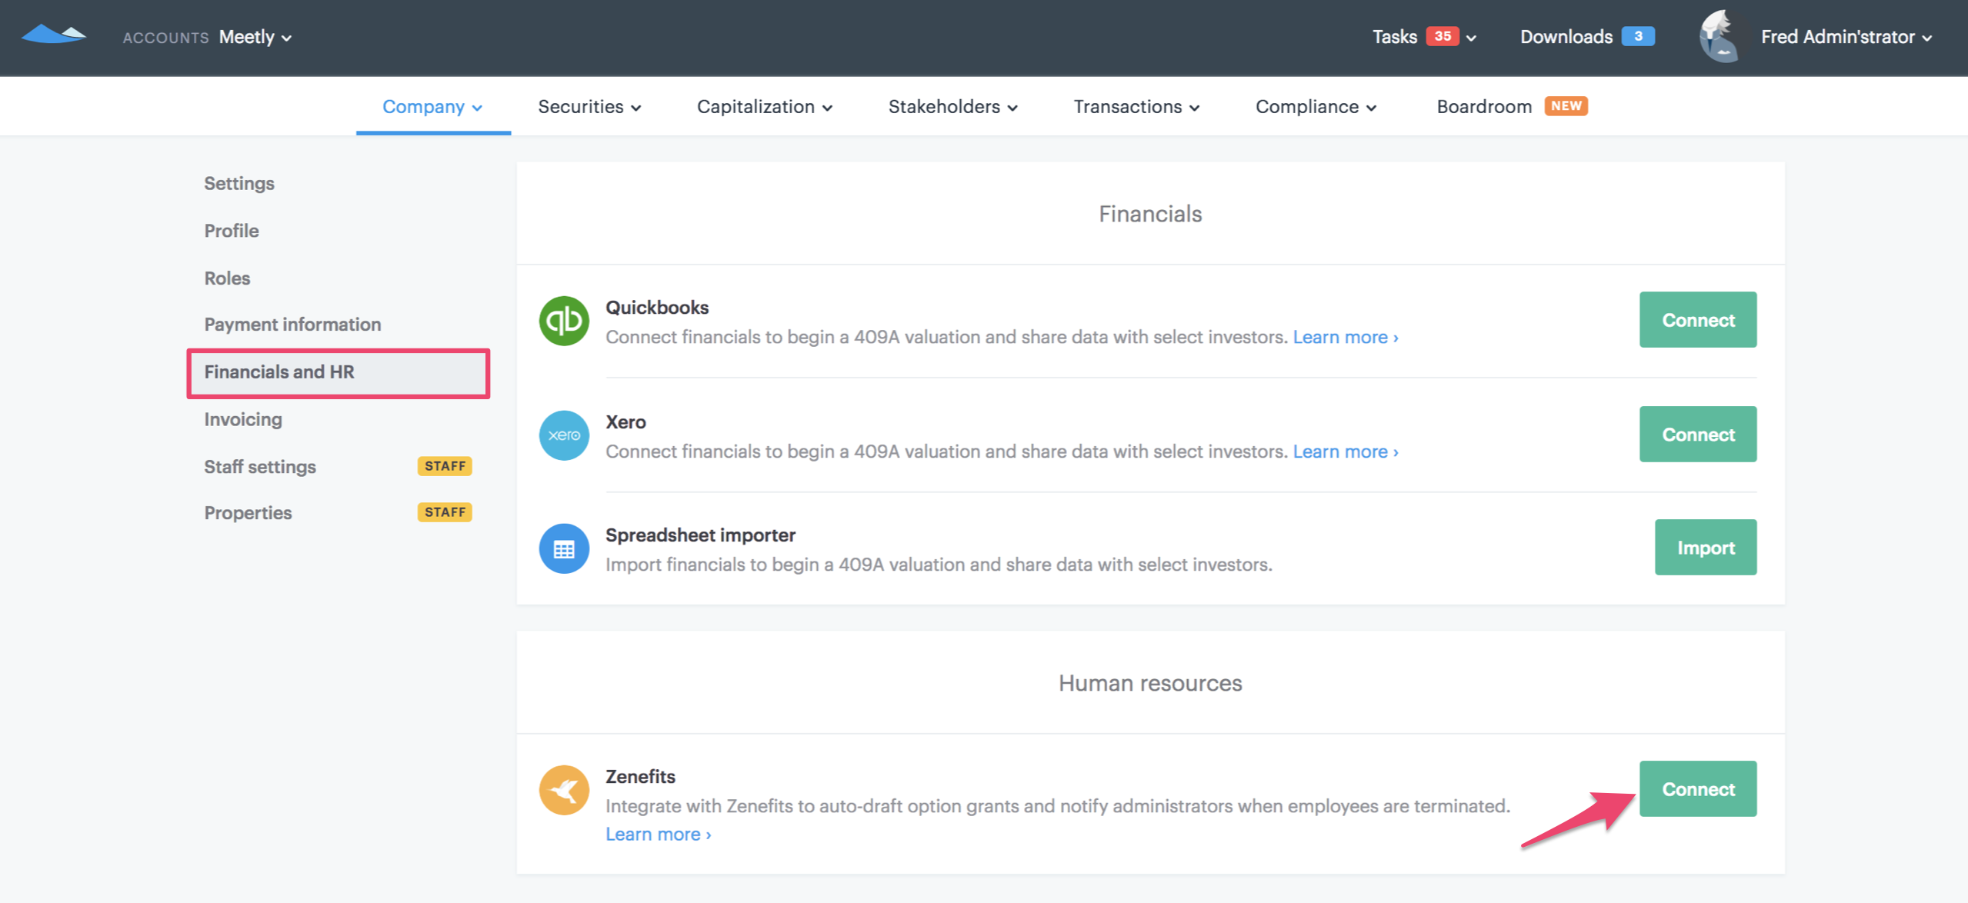Screen dimensions: 1968x903
Task: Open Invoicing in sidebar
Action: point(243,420)
